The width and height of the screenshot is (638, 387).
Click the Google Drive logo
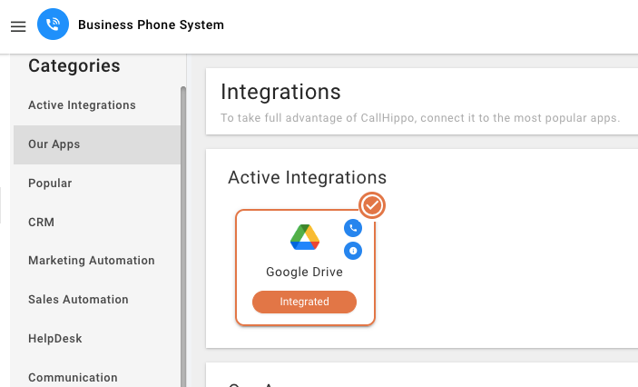[305, 237]
